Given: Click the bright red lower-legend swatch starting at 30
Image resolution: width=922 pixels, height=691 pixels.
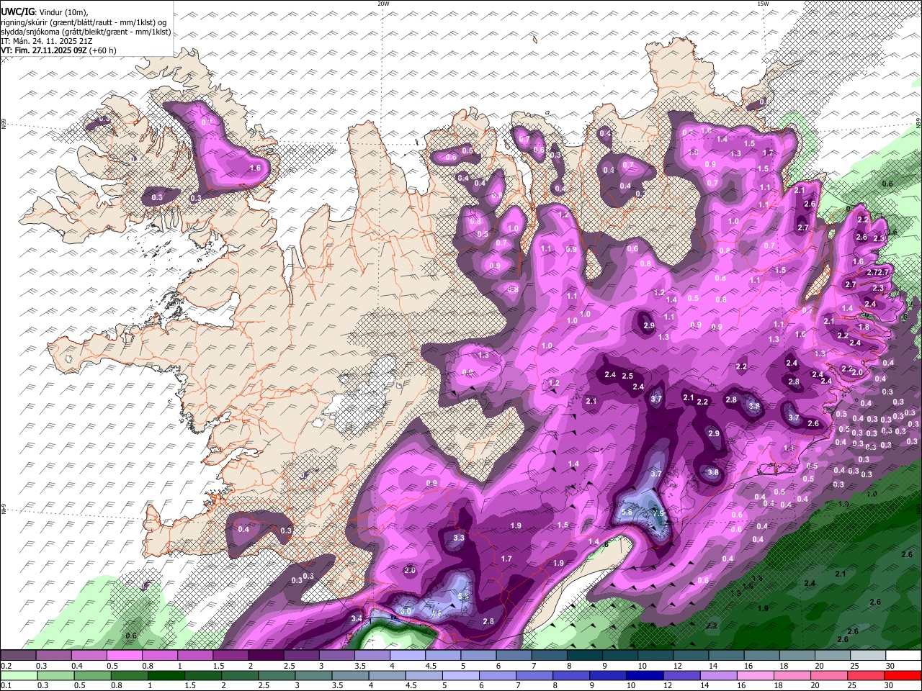Looking at the screenshot, I should (x=903, y=676).
